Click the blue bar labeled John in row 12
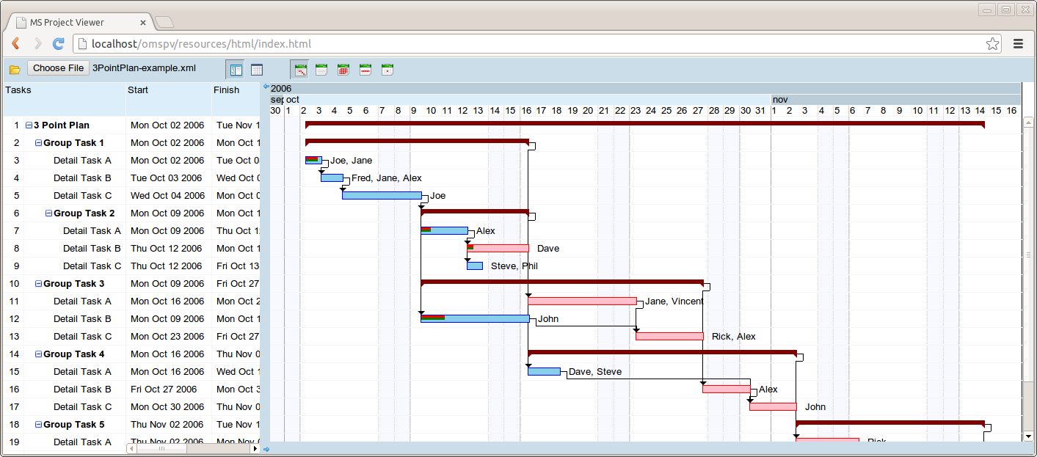Viewport: 1037px width, 457px height. (475, 318)
